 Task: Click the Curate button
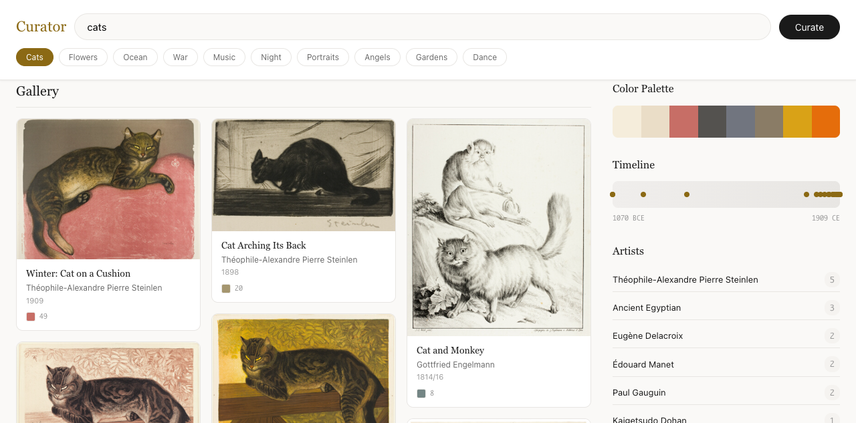click(x=809, y=27)
